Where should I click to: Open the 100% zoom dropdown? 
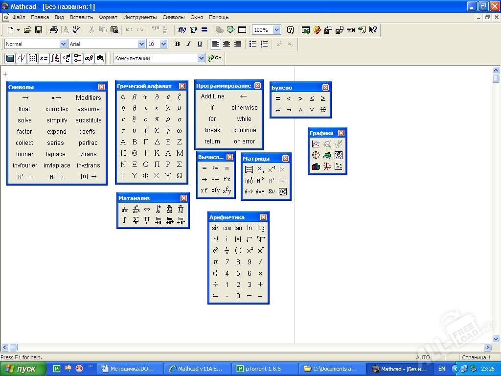tap(276, 30)
